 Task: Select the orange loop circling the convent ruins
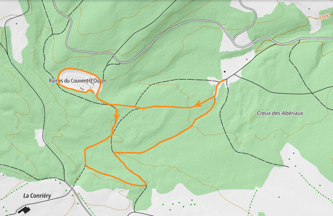78,80
